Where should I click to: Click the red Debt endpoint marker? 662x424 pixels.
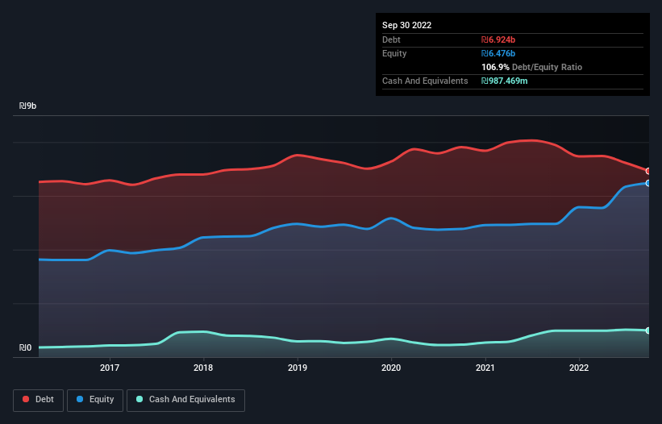[x=648, y=171]
